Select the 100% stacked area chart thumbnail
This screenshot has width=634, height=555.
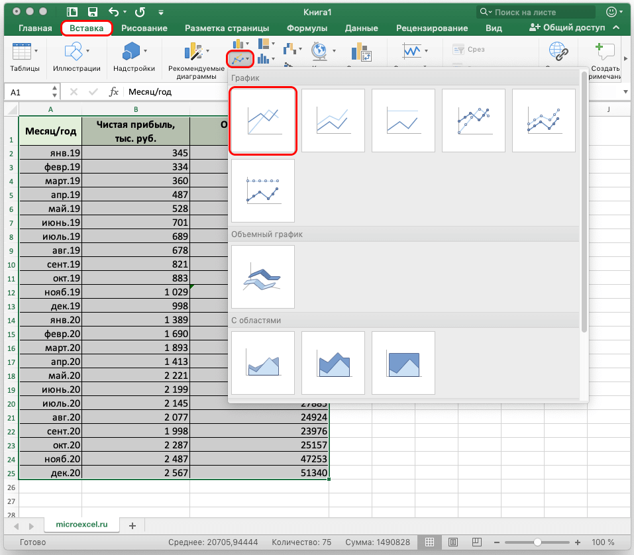pyautogui.click(x=403, y=363)
